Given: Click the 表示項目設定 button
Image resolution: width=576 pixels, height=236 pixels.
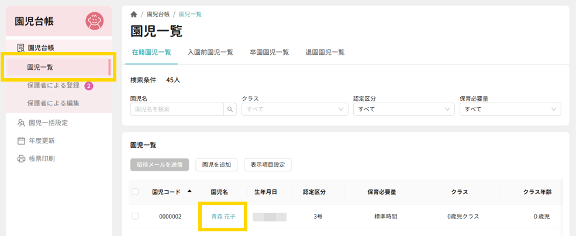Looking at the screenshot, I should click(267, 165).
